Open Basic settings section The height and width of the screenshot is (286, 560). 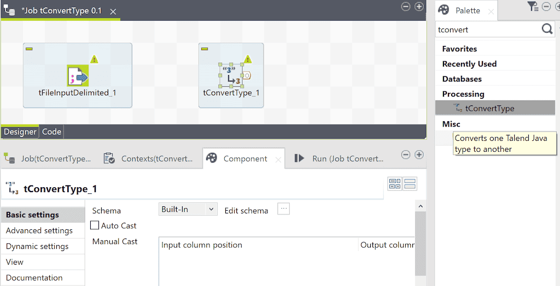point(43,214)
